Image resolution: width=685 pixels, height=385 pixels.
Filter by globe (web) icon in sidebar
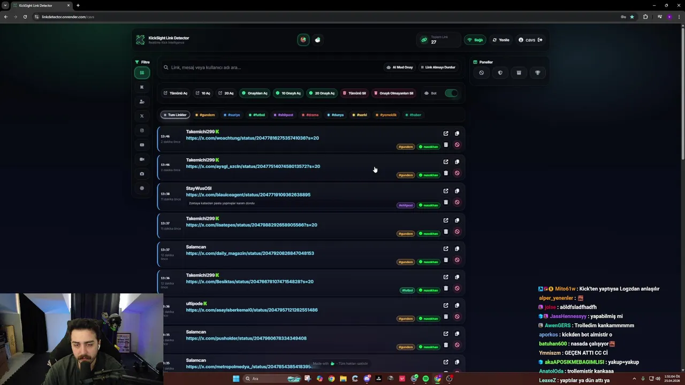tap(142, 188)
